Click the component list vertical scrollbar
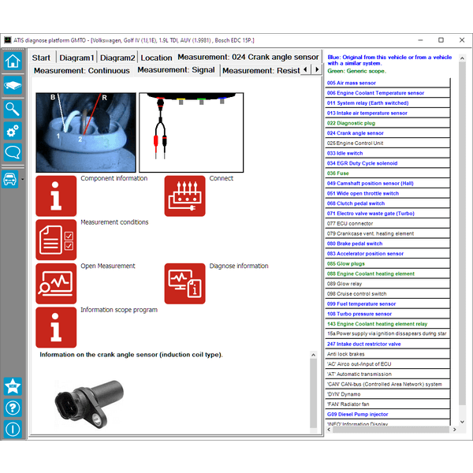473x473 pixels. click(x=458, y=236)
